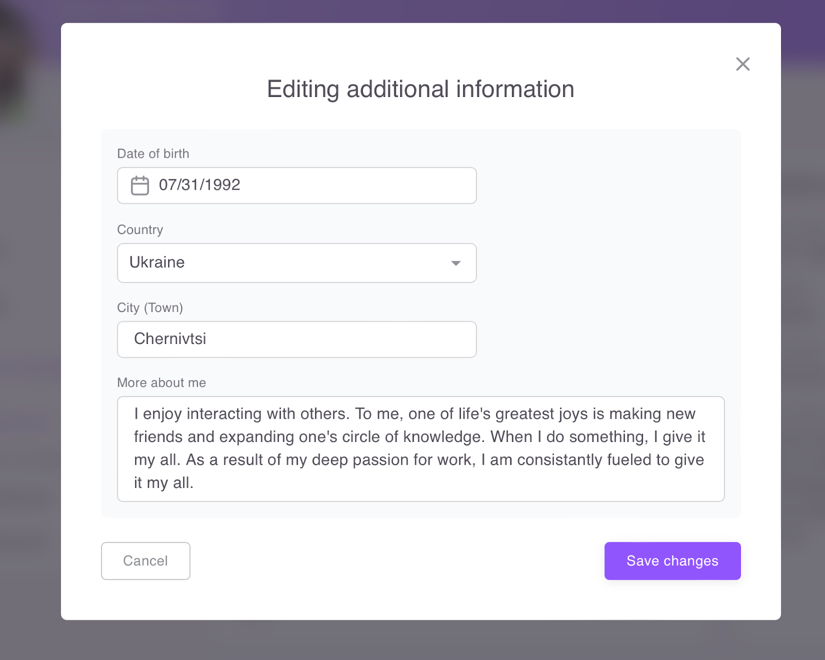The width and height of the screenshot is (825, 660).
Task: Click the word "Chernivtsi" in city field
Action: 170,339
